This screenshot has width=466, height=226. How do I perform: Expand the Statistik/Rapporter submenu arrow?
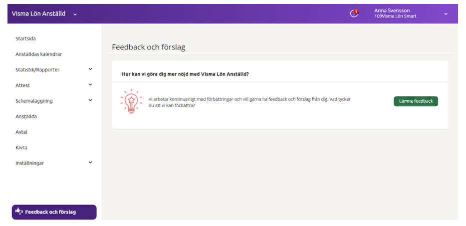click(90, 69)
